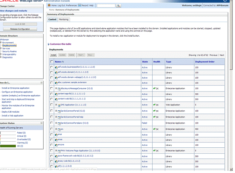This screenshot has width=235, height=173.
Task: Click library icon beside adf.oracle.domain(1.0,11.1.1.2.0)
Action: point(56,73)
